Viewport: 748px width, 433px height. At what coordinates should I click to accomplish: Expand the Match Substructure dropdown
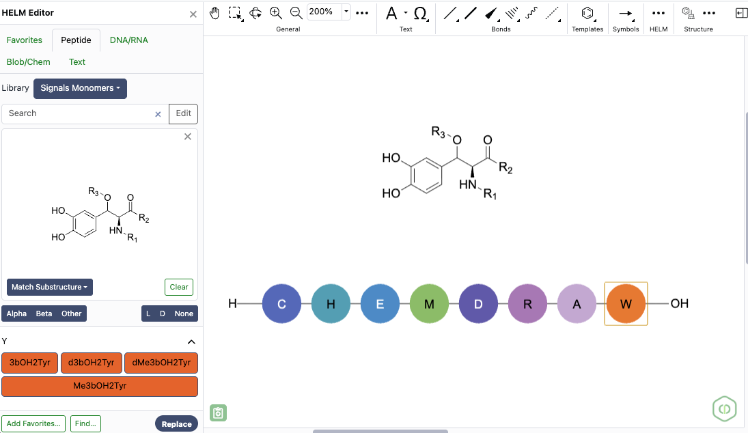click(x=50, y=287)
